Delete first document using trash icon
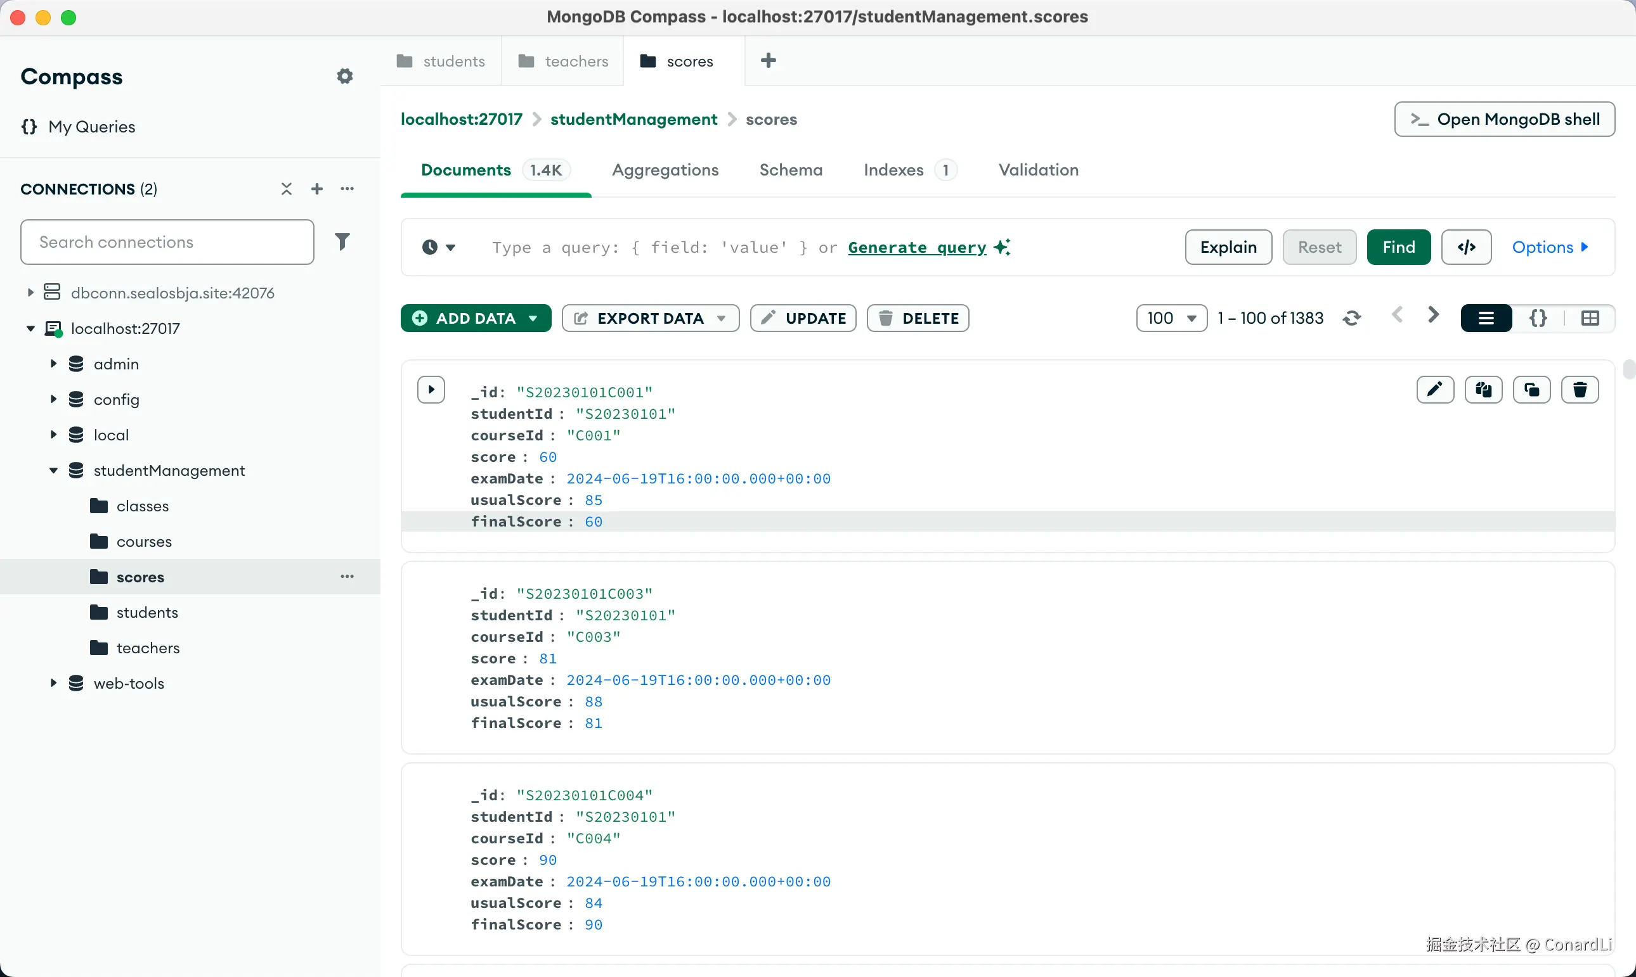Viewport: 1636px width, 977px height. (1580, 390)
